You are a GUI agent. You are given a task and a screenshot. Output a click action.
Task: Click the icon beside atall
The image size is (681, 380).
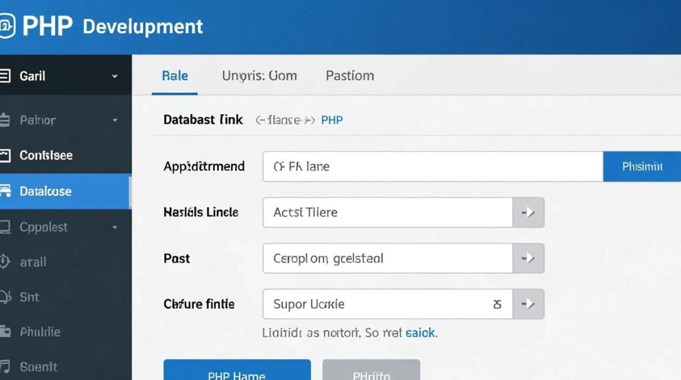5,262
